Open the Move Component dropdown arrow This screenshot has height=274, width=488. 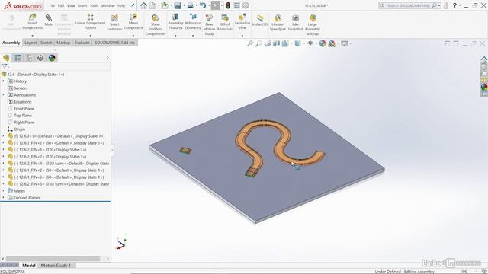coord(133,36)
